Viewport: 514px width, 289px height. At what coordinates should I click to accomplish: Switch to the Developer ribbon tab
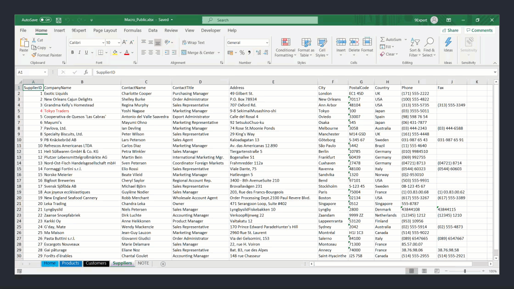pyautogui.click(x=211, y=30)
